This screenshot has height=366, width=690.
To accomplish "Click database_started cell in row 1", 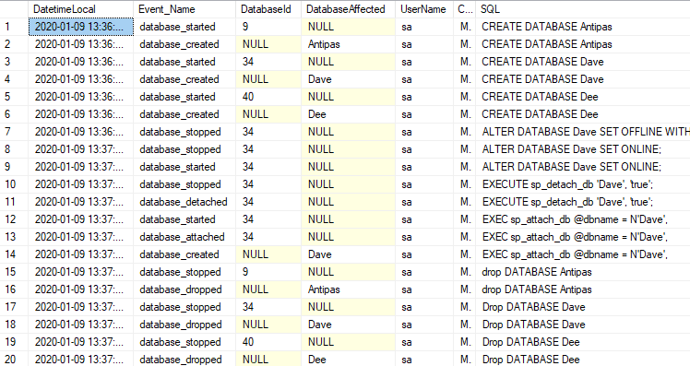I will tap(184, 27).
